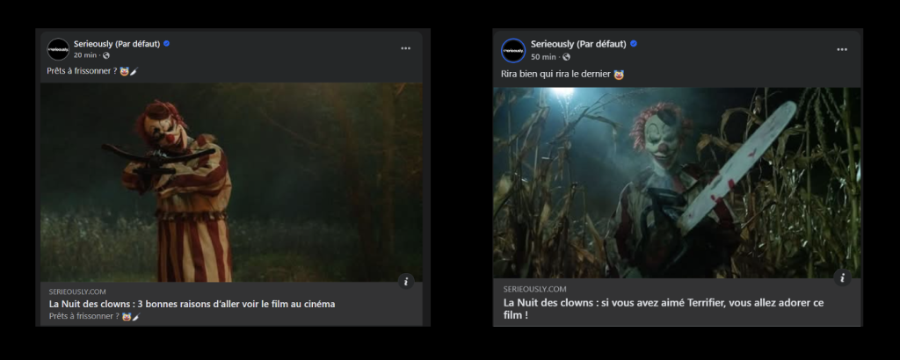Open the info icon on the chainsaw clown image
The height and width of the screenshot is (360, 900).
point(842,277)
